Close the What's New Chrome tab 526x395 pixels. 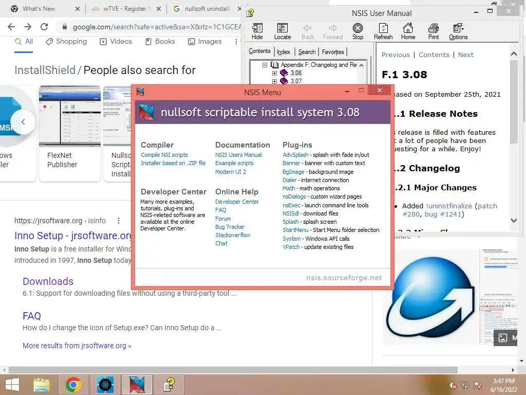pos(78,9)
